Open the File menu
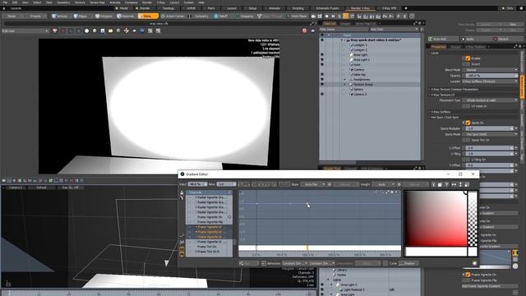Screen dimensions: 526x296 coord(5,2)
